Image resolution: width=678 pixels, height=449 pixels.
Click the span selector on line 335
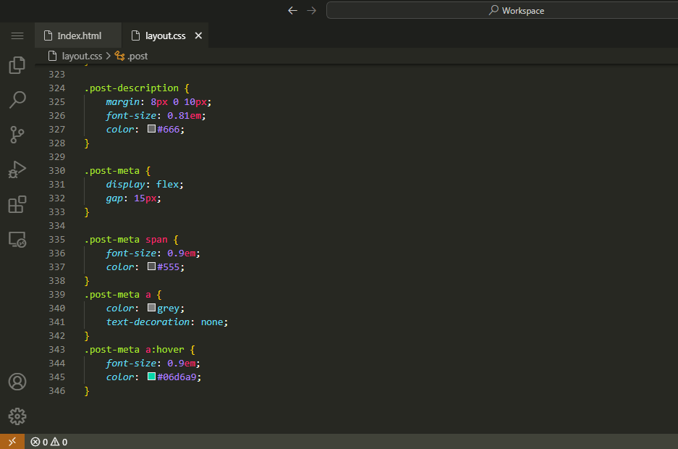156,239
